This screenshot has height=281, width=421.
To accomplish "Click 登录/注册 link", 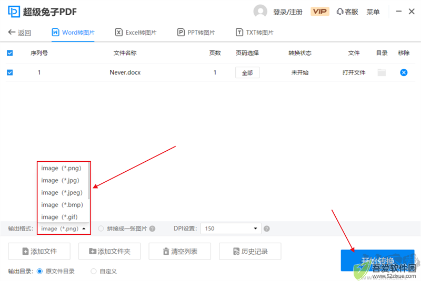I will tap(287, 12).
